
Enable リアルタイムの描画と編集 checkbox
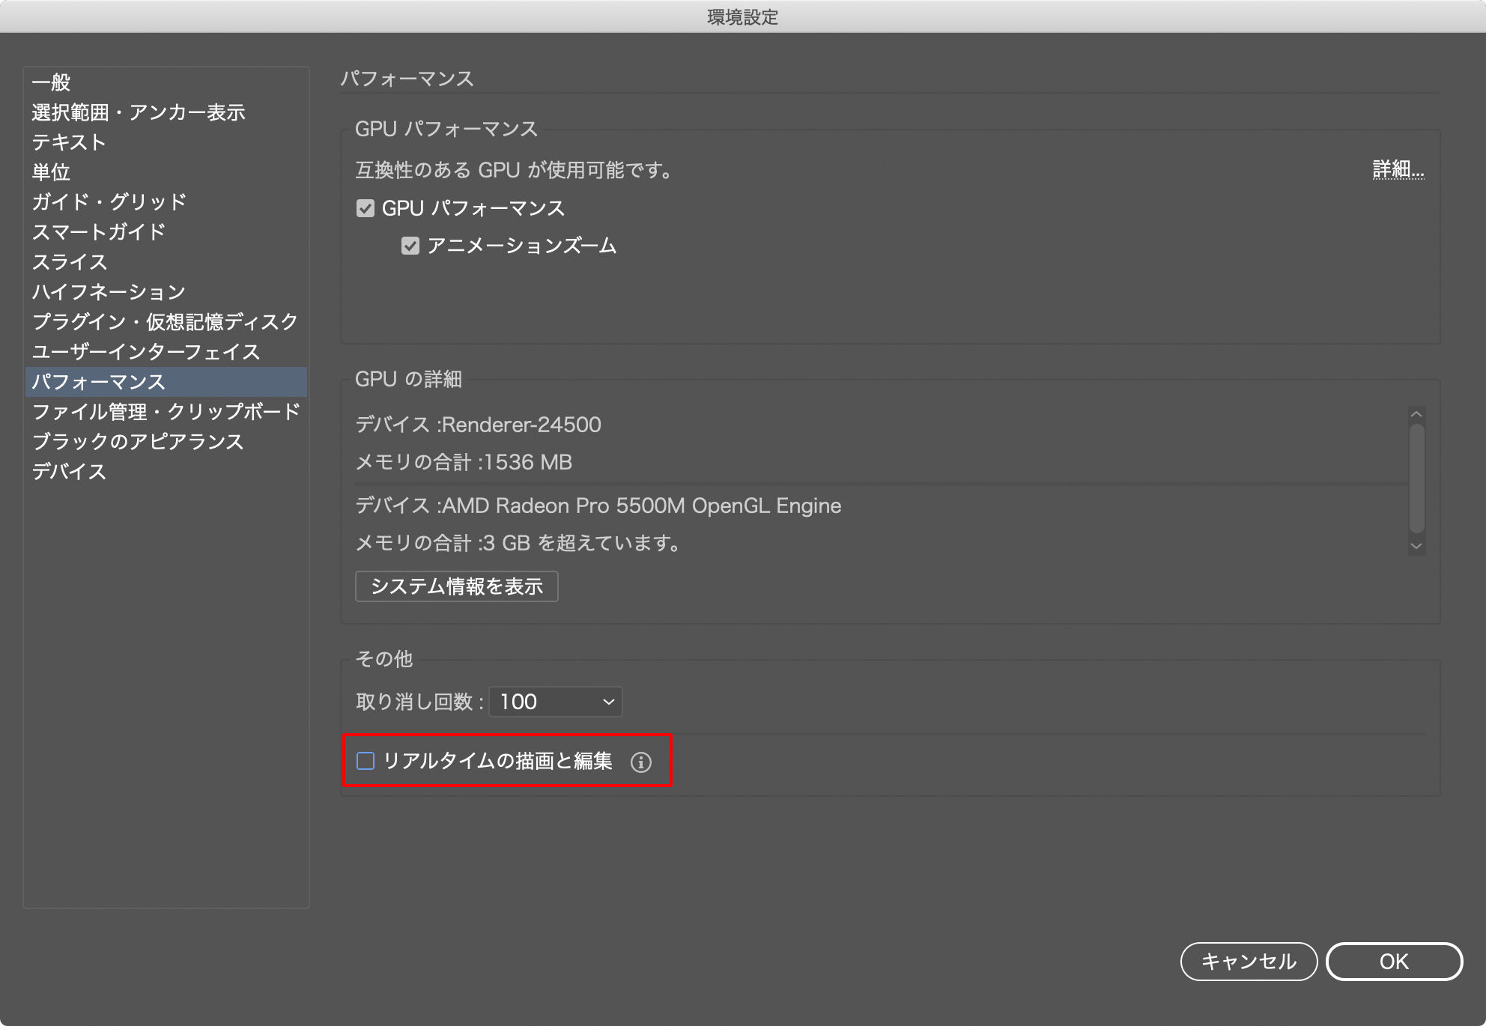click(363, 761)
